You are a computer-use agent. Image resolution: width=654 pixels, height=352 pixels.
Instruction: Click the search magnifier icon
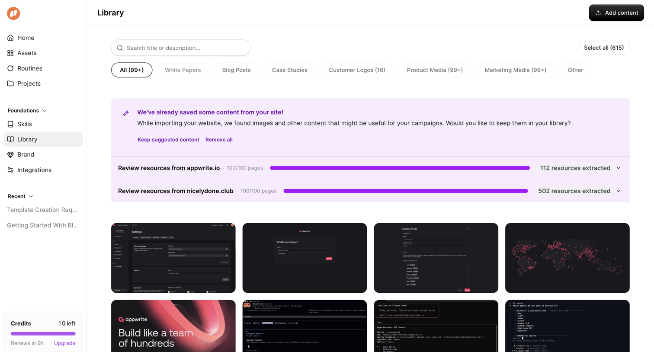pos(120,48)
